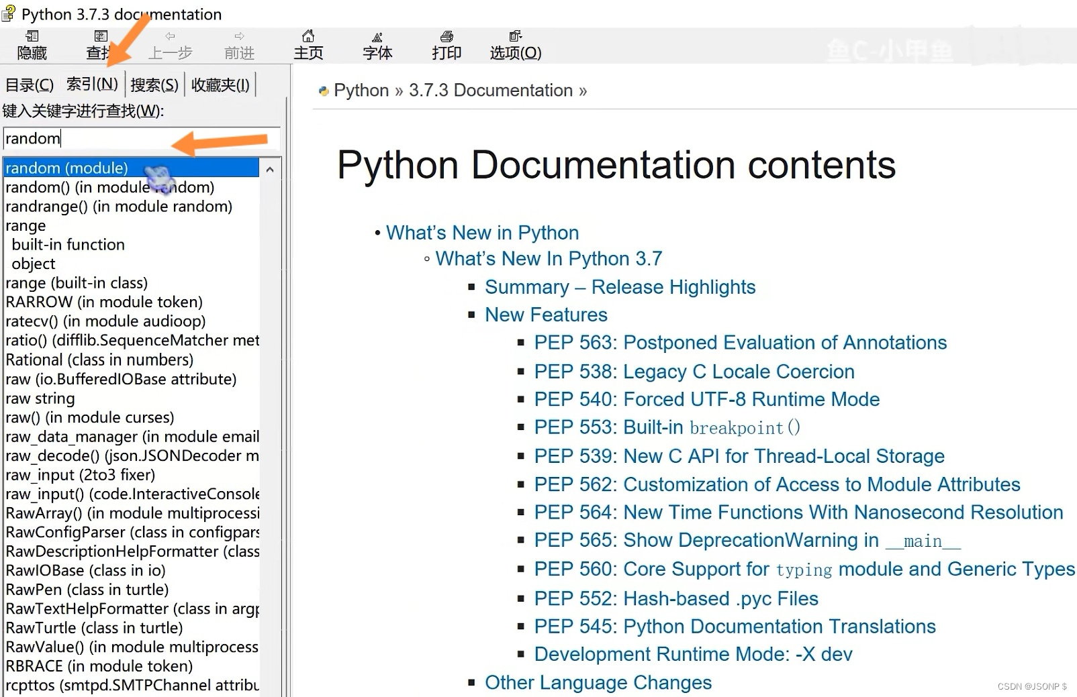
Task: Open Other Language Changes link
Action: 598,682
